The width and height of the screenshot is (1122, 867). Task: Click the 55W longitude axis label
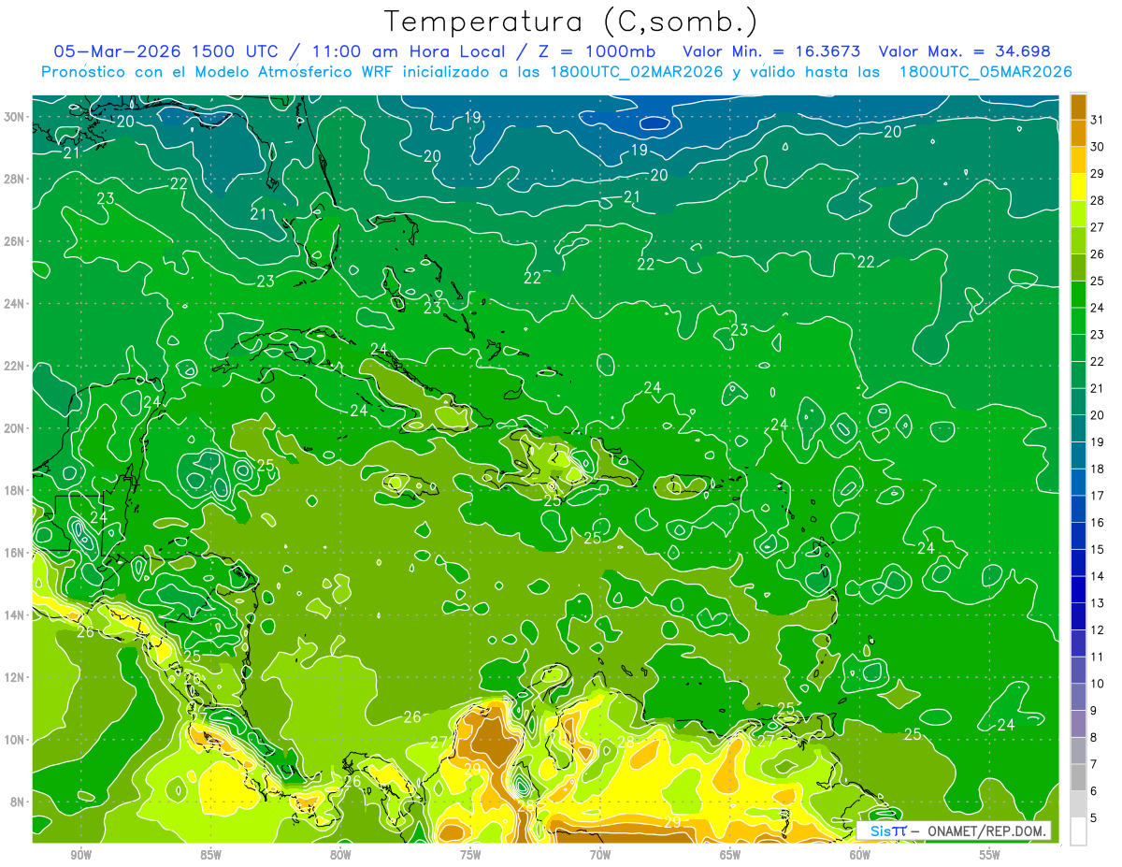pyautogui.click(x=990, y=855)
